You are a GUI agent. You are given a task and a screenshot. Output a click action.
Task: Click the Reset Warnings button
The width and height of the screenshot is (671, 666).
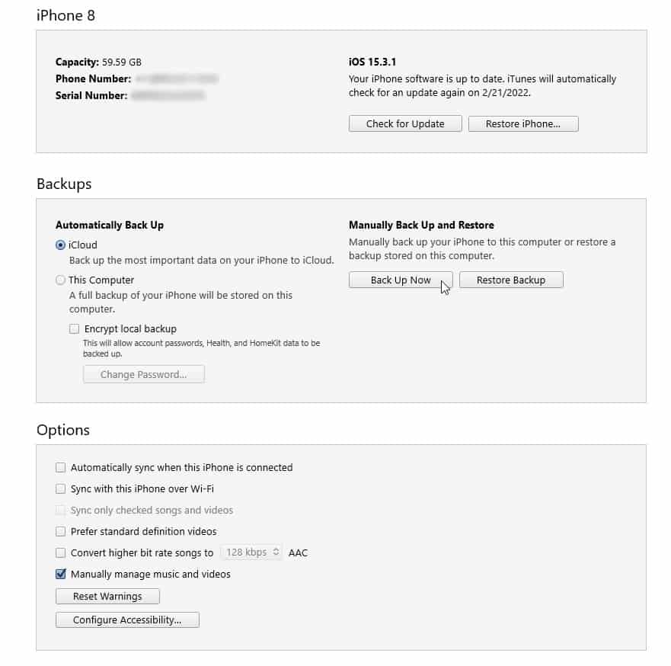[107, 597]
